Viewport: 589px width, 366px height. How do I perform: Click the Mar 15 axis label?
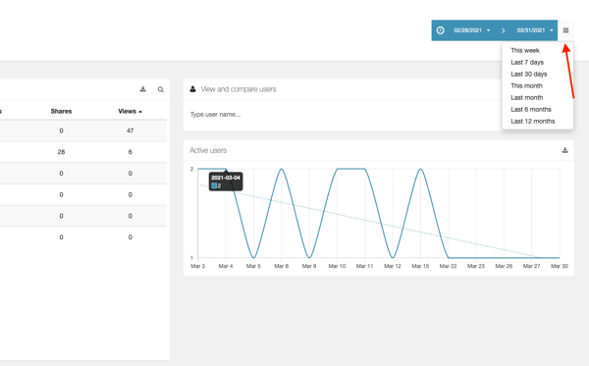420,266
